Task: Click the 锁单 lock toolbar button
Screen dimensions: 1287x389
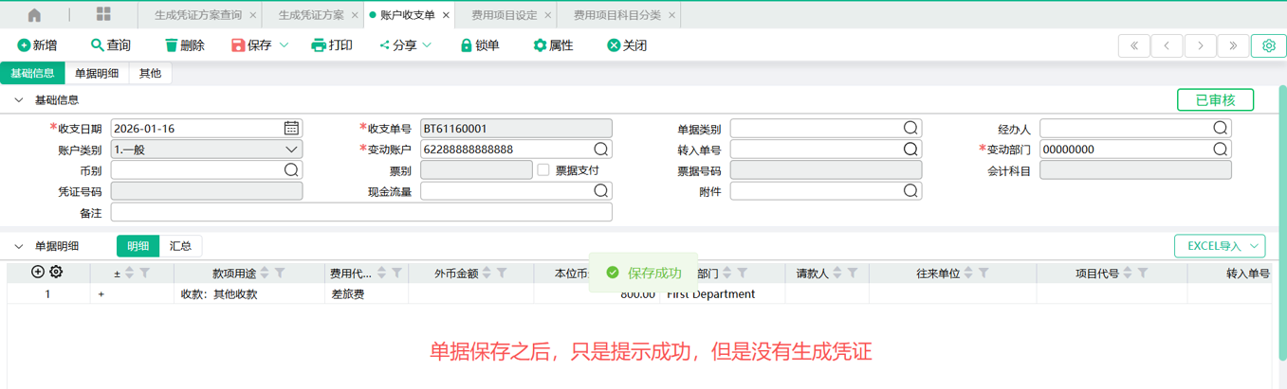Action: (479, 45)
